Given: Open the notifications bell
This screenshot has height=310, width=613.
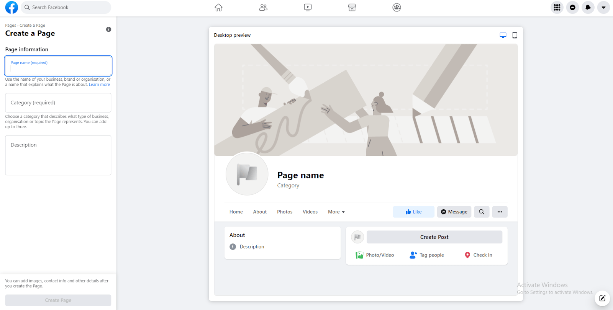Looking at the screenshot, I should (x=588, y=7).
